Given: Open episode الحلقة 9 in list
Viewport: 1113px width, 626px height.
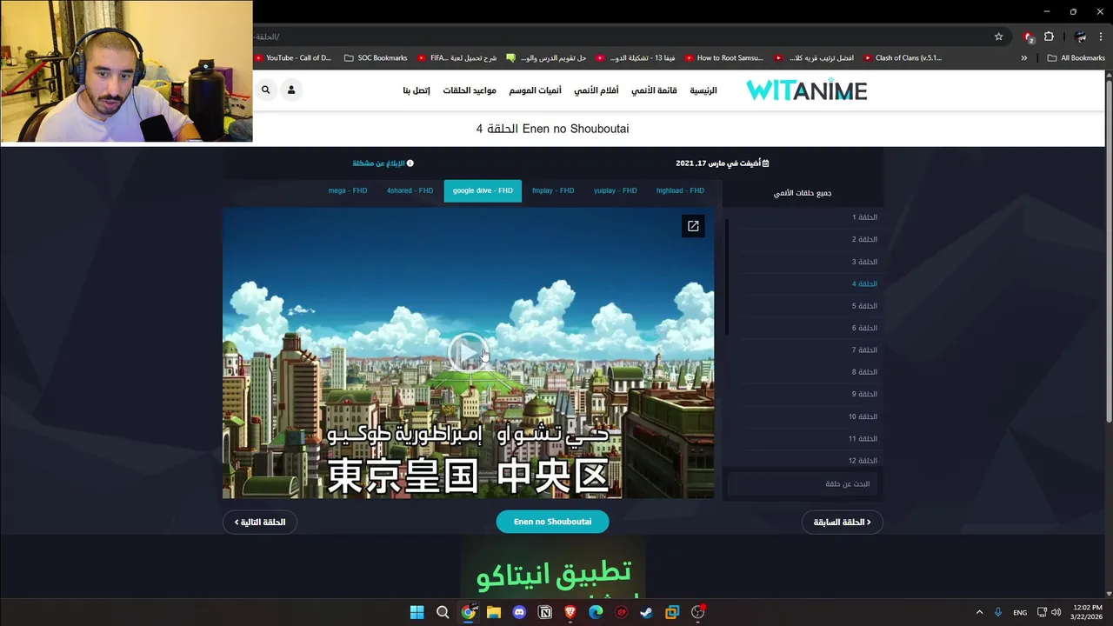Looking at the screenshot, I should (864, 394).
